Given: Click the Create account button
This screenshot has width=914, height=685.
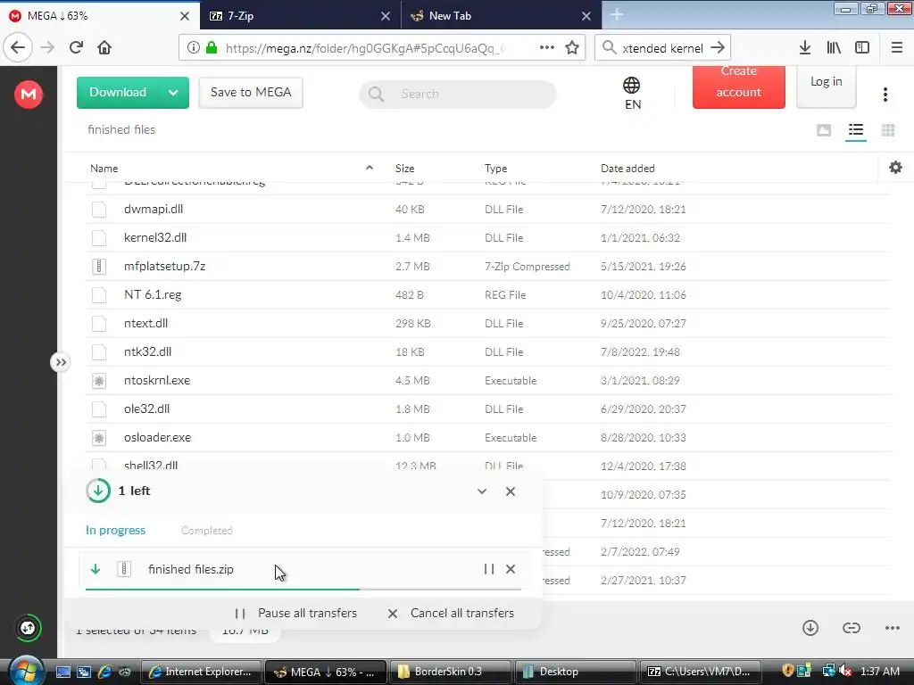Looking at the screenshot, I should click(738, 87).
